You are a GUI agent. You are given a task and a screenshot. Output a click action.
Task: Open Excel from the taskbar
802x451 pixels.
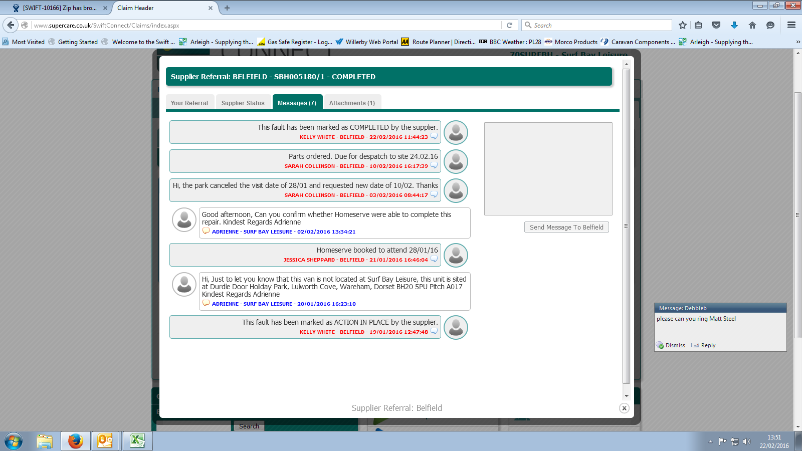[x=137, y=441]
